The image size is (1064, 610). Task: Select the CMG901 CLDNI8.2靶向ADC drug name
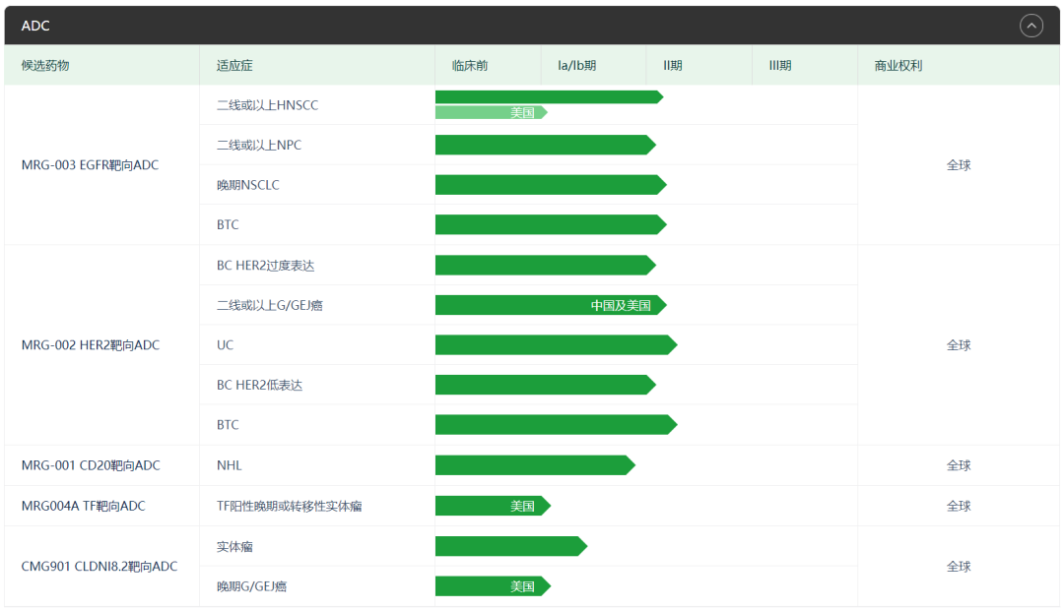(x=100, y=566)
